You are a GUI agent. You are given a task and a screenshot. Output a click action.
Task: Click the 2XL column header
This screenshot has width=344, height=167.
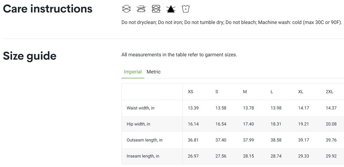(x=329, y=92)
